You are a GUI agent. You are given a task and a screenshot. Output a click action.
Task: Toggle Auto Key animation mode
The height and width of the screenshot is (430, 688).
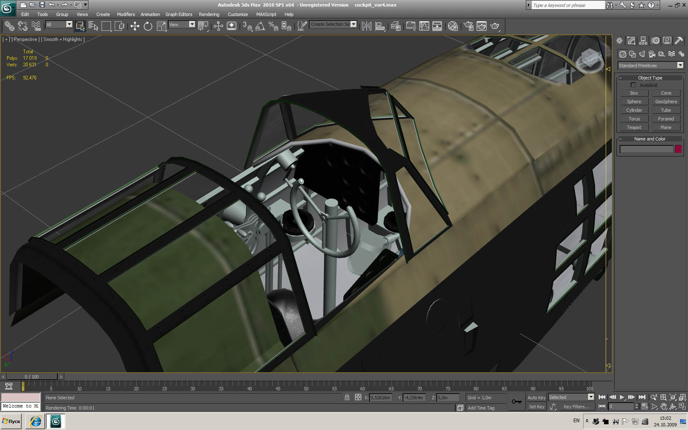tap(536, 398)
